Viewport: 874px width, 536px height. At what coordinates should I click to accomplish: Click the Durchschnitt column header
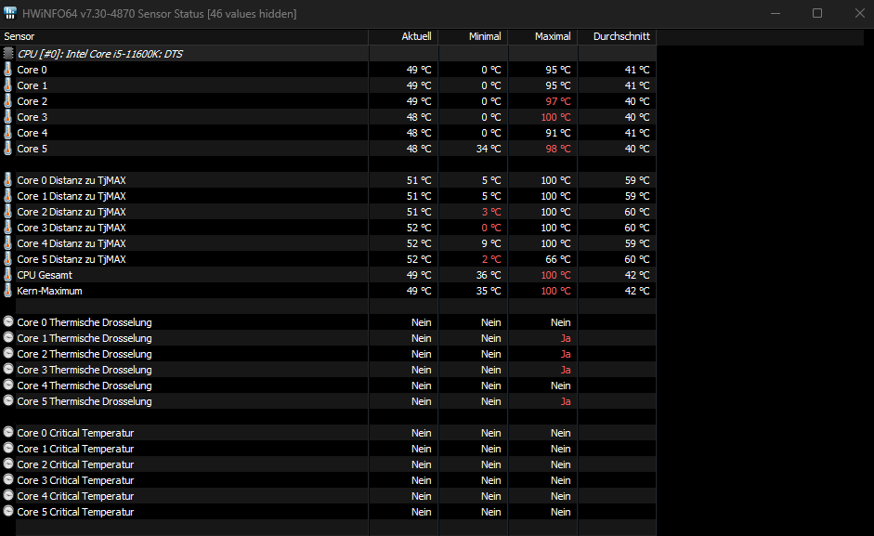point(617,36)
